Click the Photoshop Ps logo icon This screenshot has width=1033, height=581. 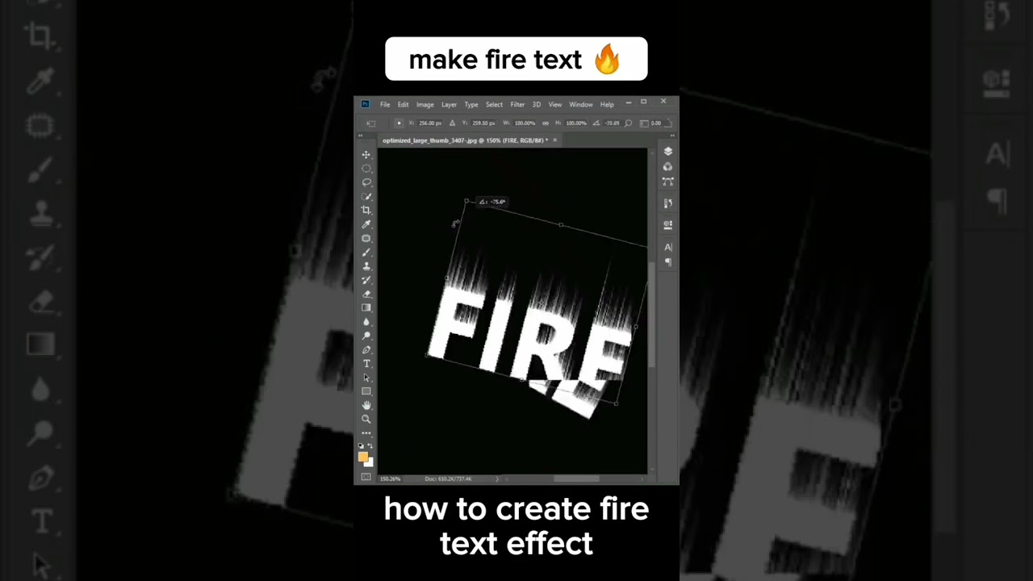pyautogui.click(x=365, y=104)
